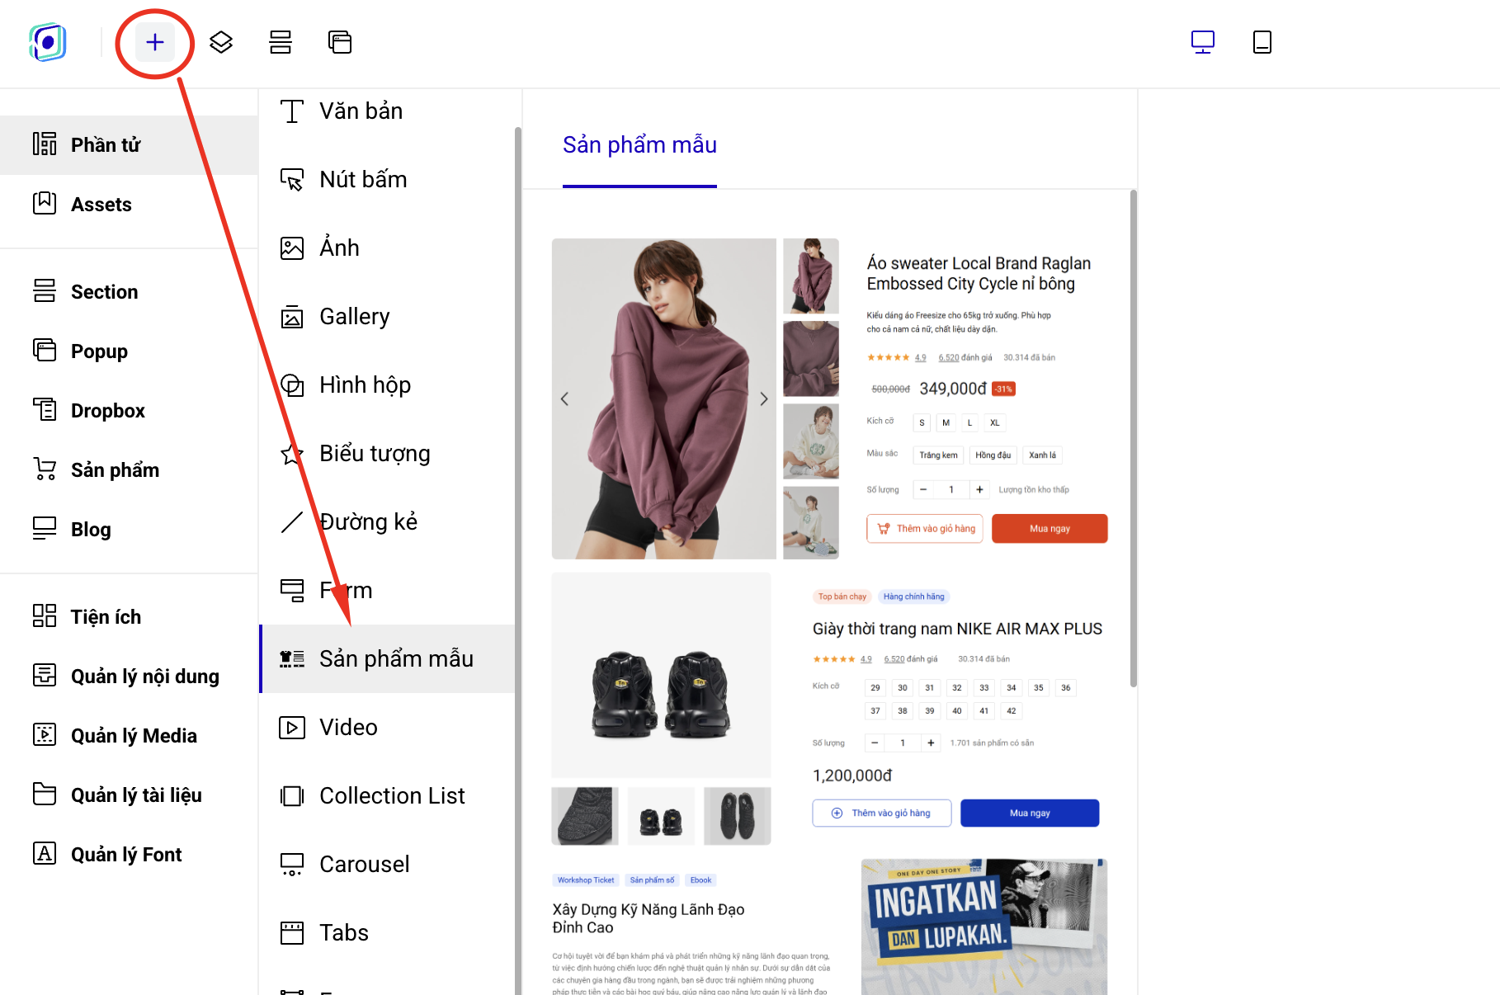Go to previous sweater image arrow
Viewport: 1500px width, 995px height.
click(564, 399)
